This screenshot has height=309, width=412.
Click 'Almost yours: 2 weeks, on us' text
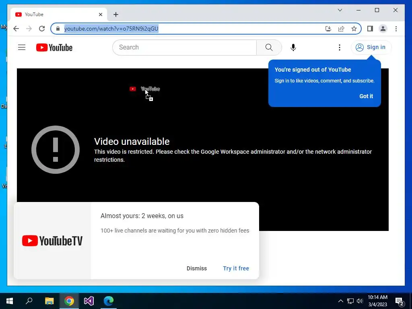coord(142,216)
